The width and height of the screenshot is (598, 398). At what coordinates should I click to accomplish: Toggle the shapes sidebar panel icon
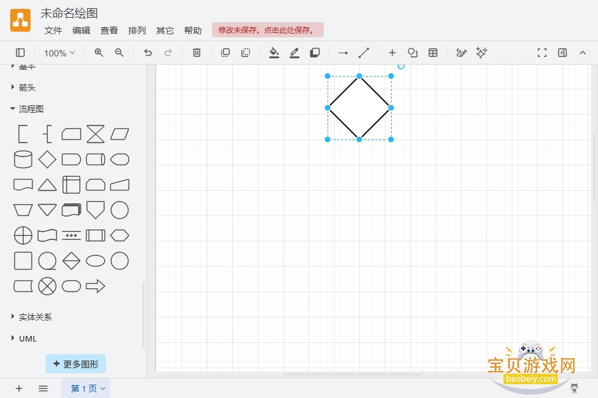click(20, 53)
